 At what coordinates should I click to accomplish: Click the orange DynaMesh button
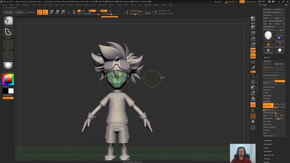tap(268, 105)
